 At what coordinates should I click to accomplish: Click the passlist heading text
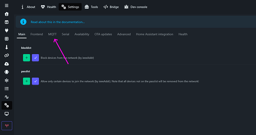[26, 71]
